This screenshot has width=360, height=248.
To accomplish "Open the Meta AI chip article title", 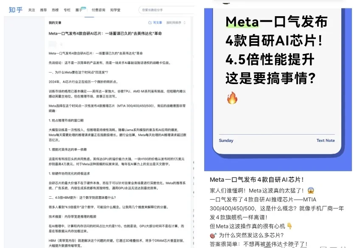I will (x=105, y=33).
